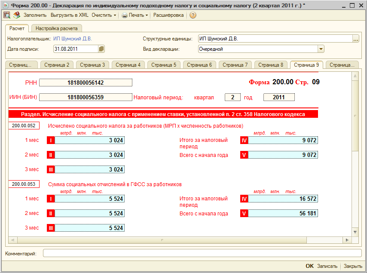Viewport: 367px width, 273px height.
Task: Click Выгрузить в XML button
Action: [x=69, y=15]
